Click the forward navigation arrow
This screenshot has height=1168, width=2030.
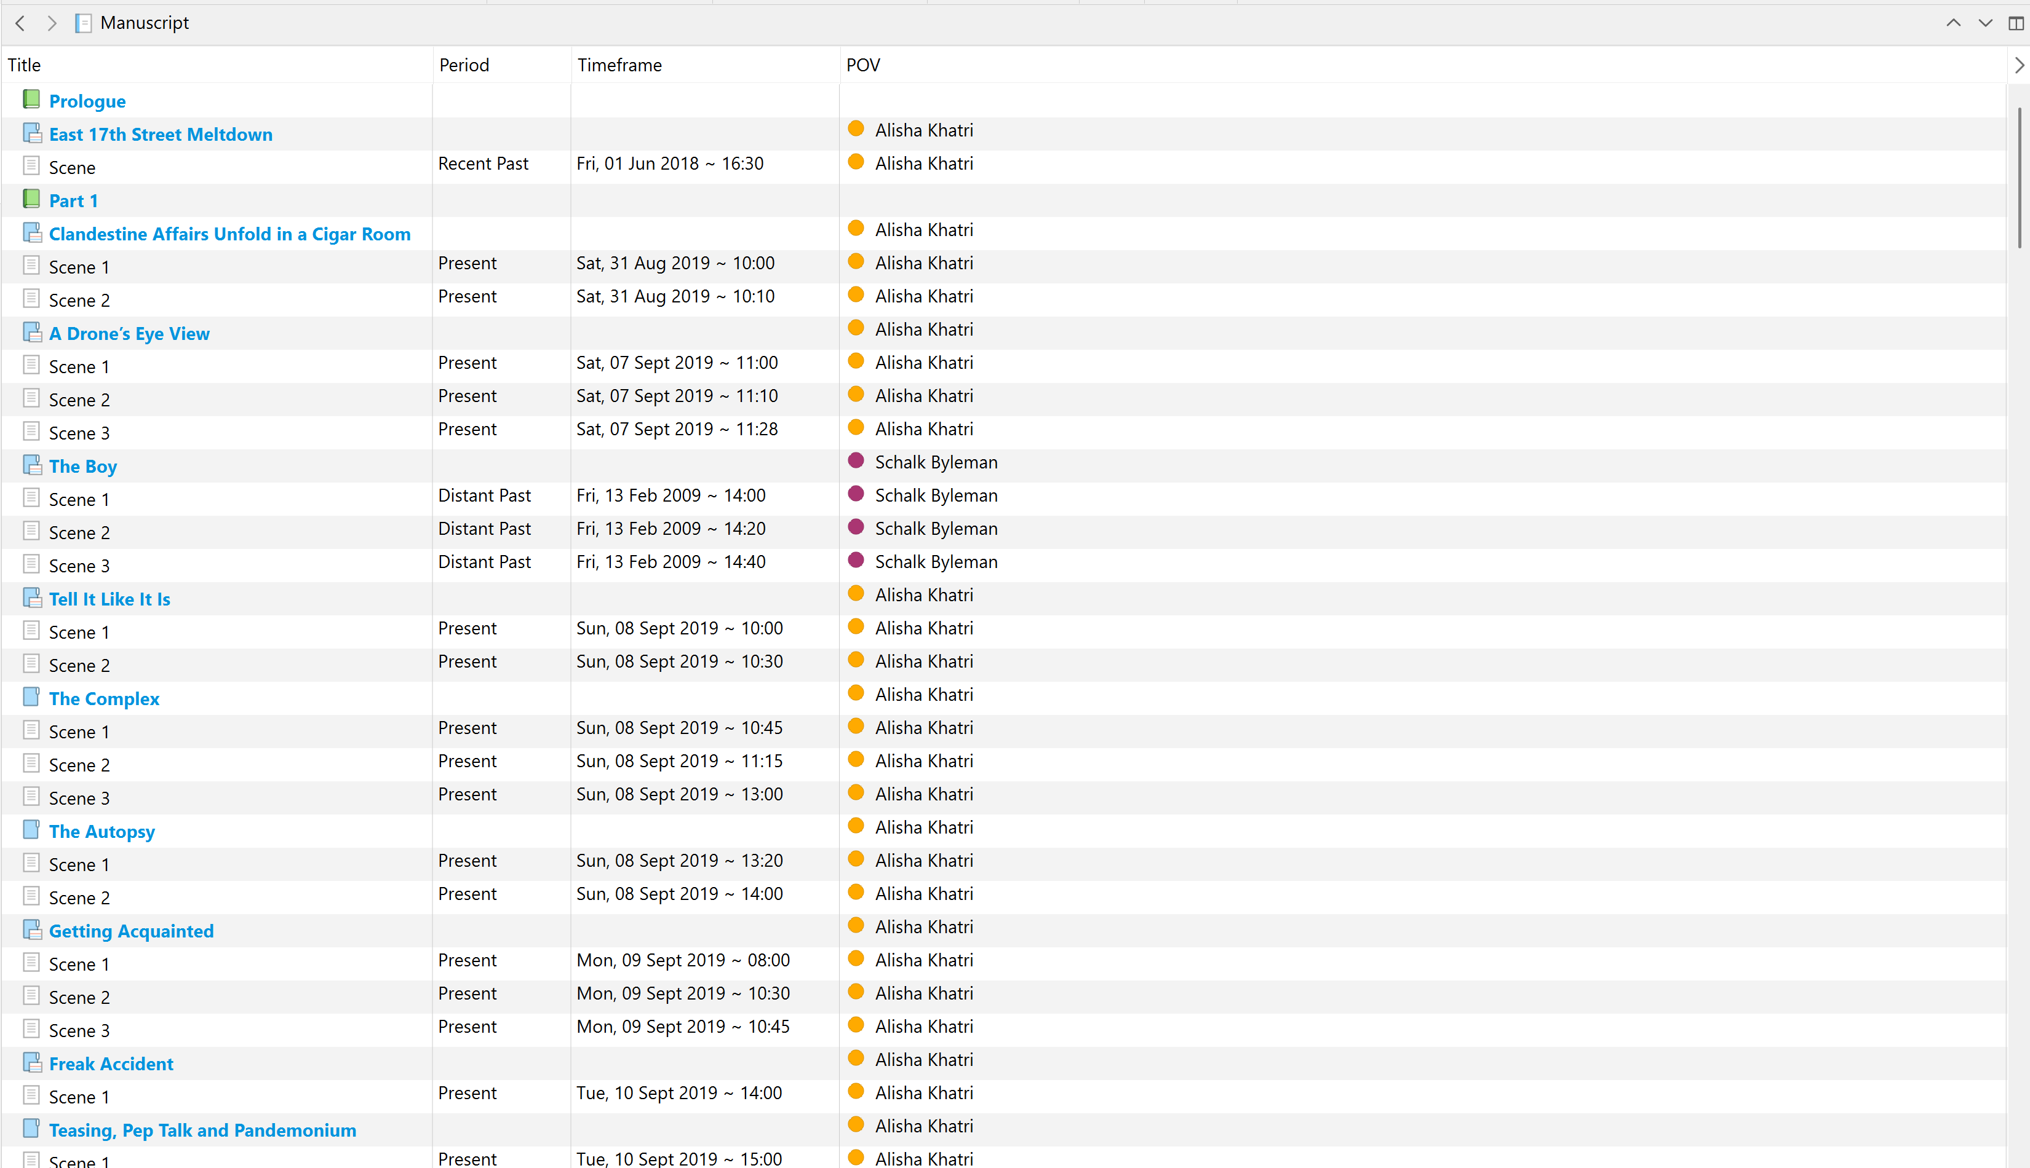[52, 23]
